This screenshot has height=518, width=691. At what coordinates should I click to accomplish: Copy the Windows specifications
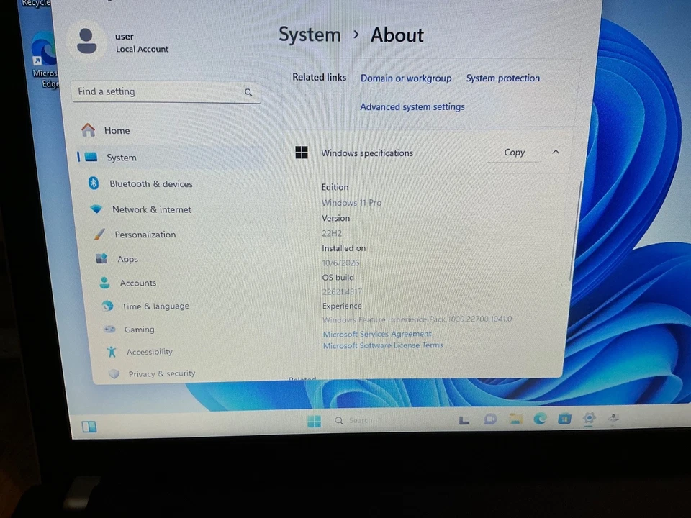514,152
